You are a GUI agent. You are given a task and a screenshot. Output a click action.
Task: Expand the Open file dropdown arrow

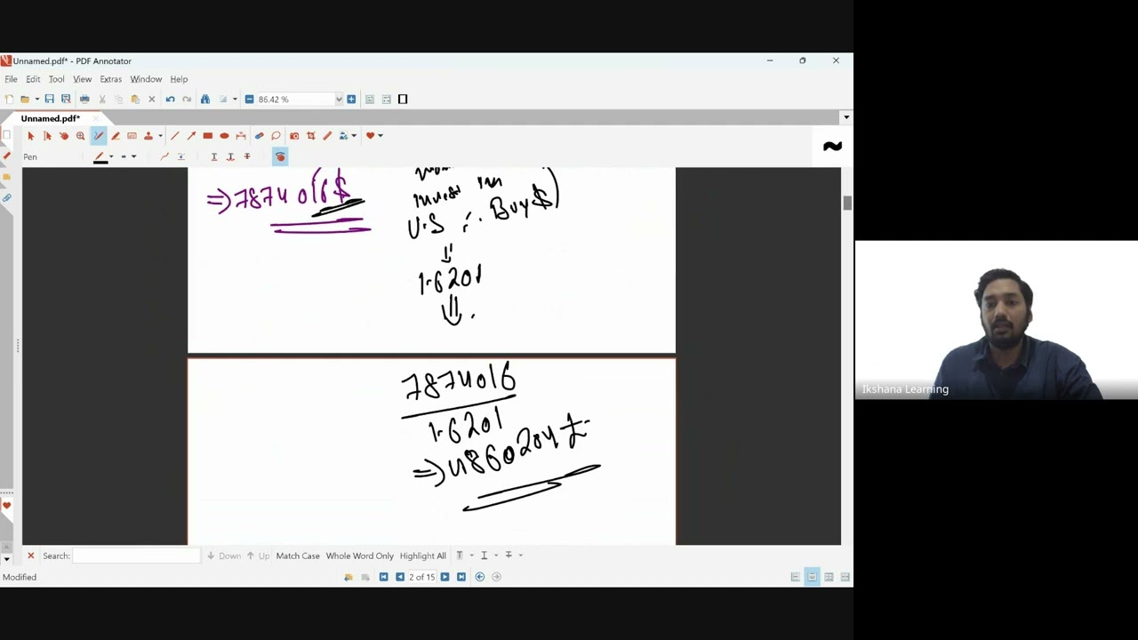[x=36, y=99]
